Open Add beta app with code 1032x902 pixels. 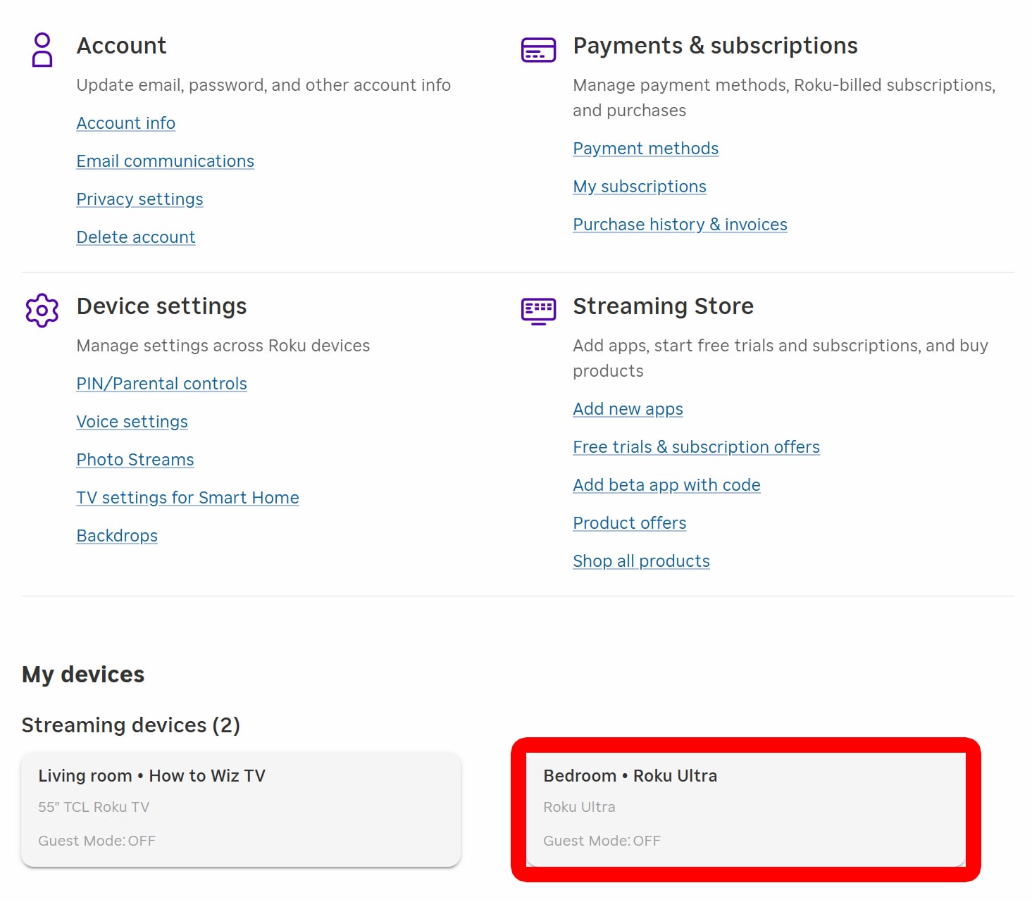pos(666,485)
